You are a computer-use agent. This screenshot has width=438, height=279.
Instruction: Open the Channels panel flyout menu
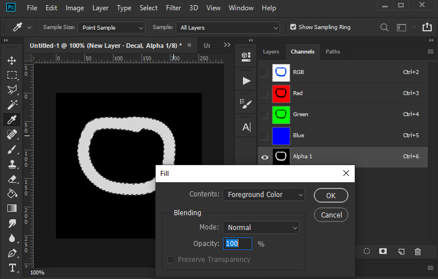point(431,52)
